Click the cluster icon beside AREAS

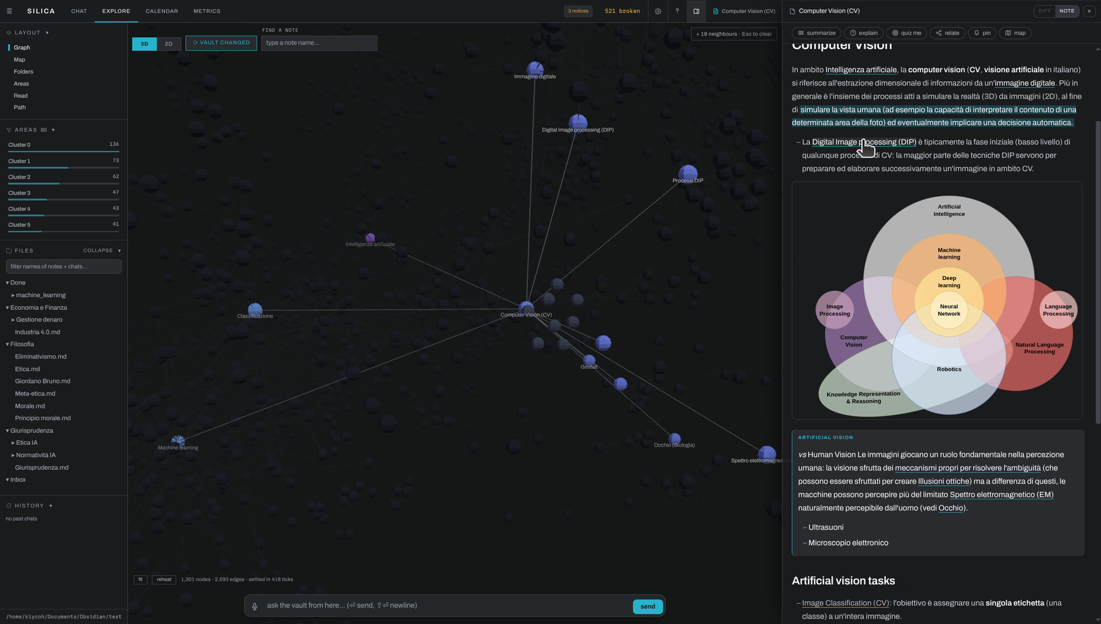tap(9, 130)
